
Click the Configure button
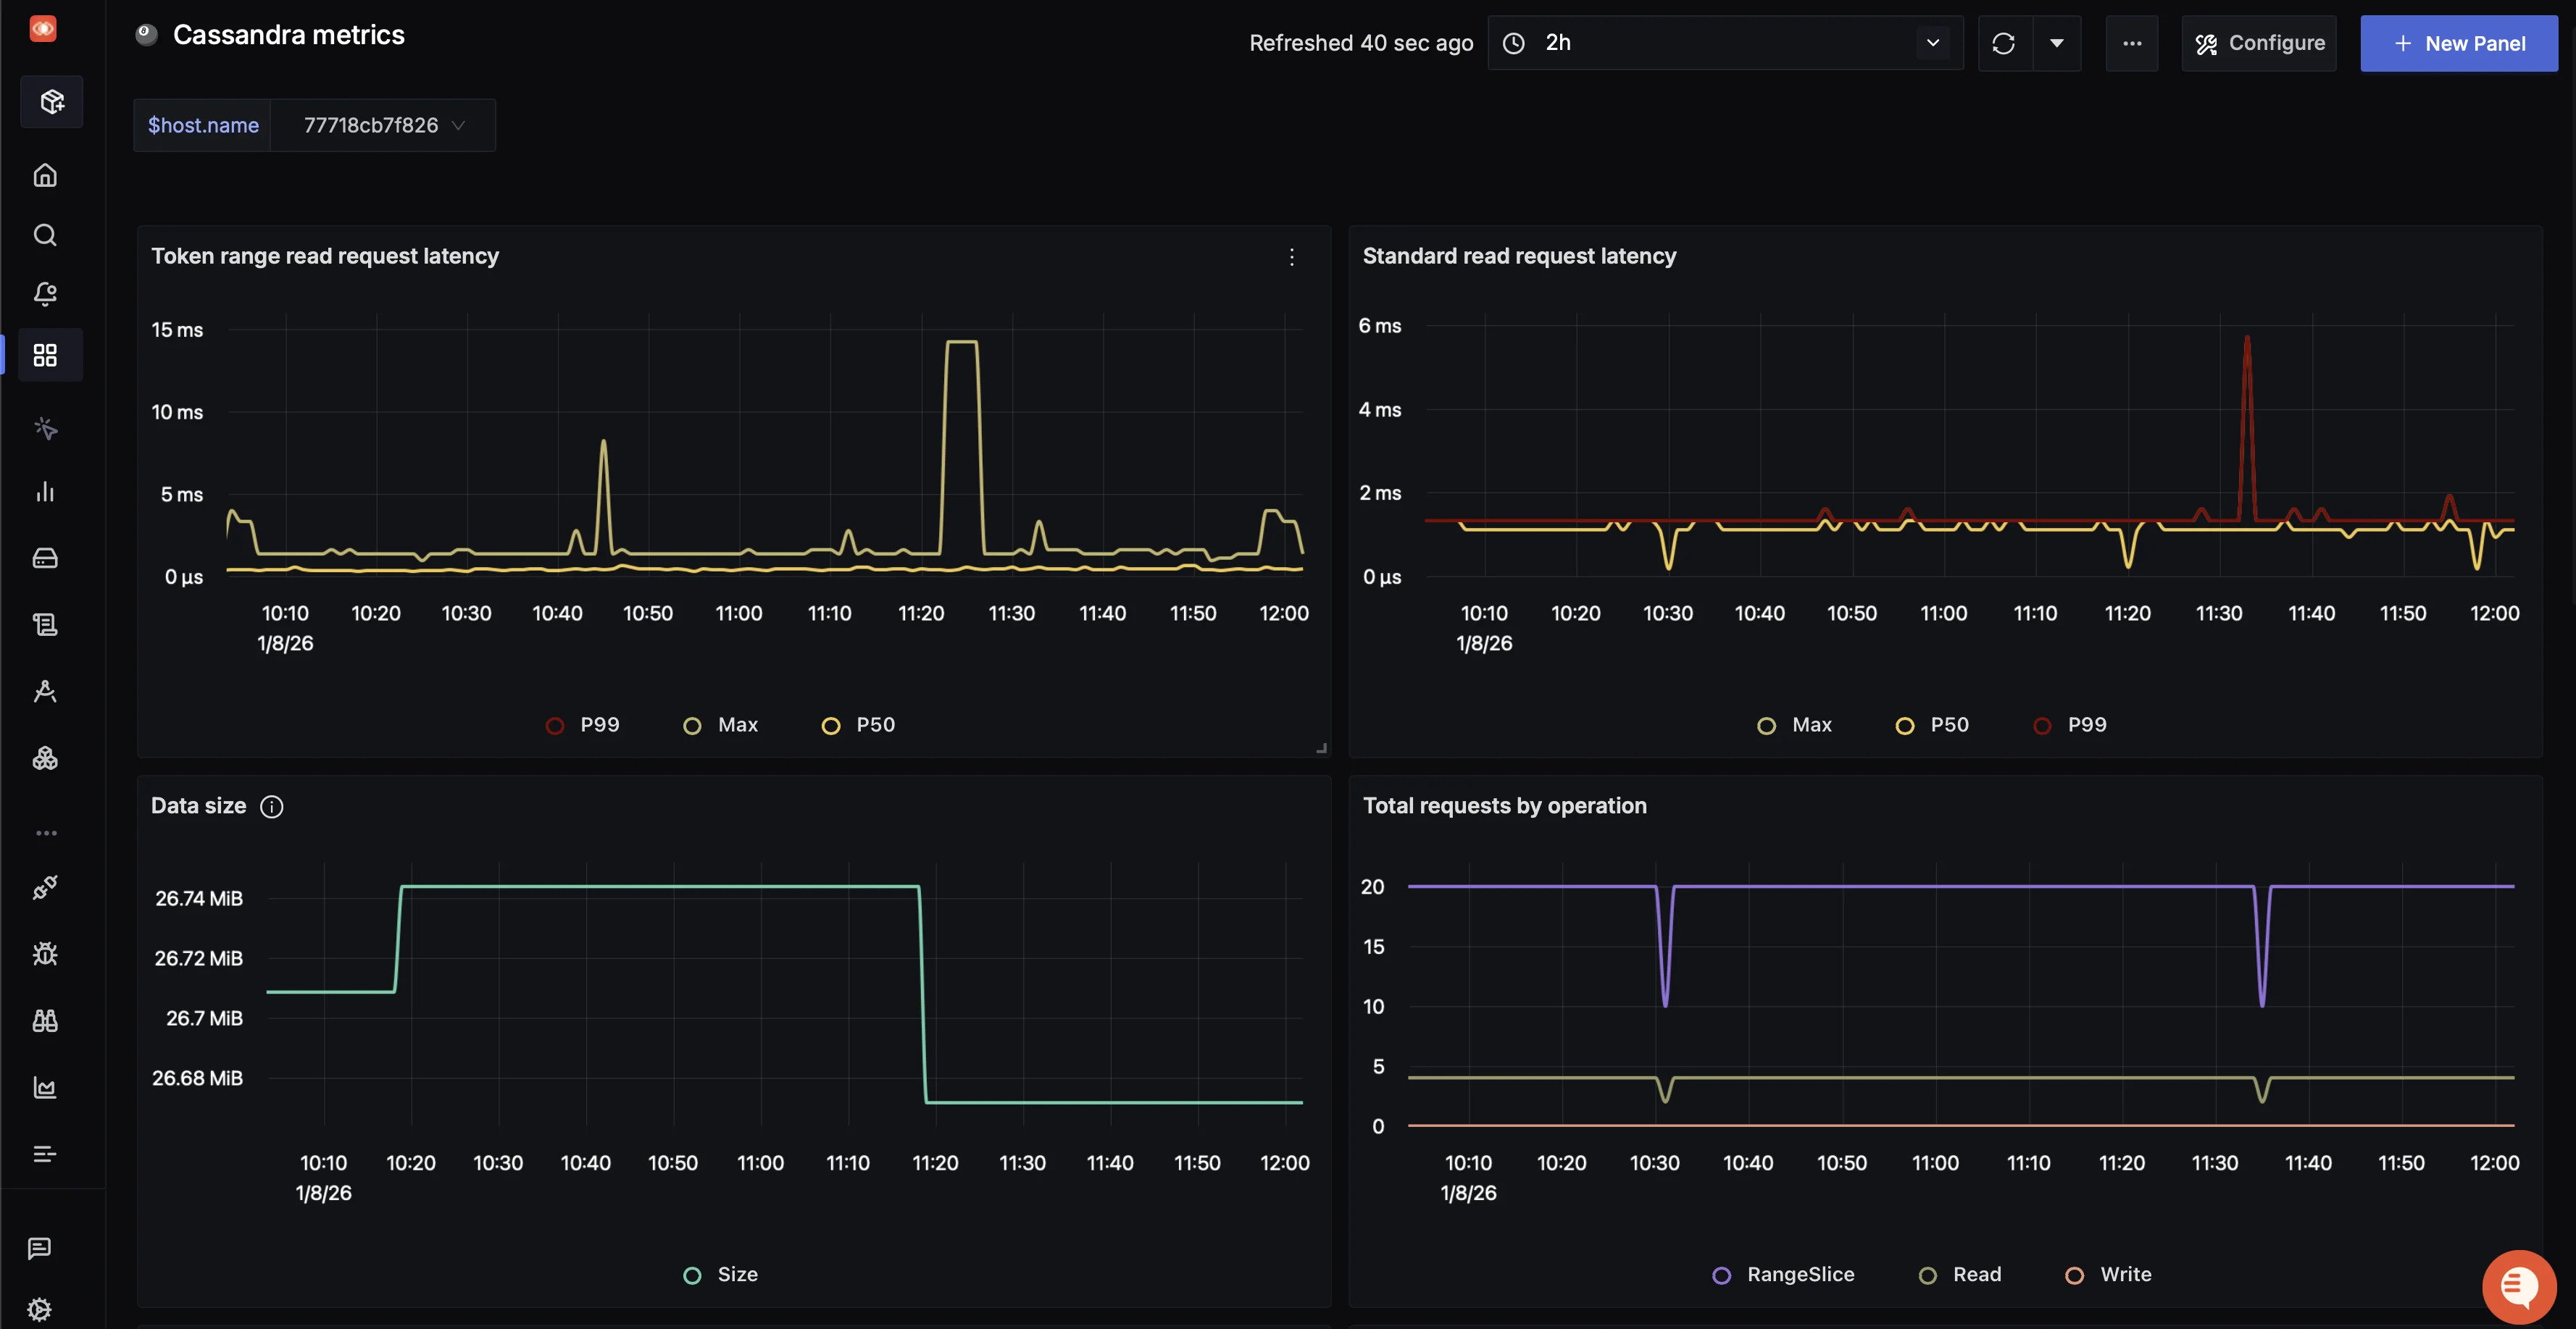(x=2259, y=43)
